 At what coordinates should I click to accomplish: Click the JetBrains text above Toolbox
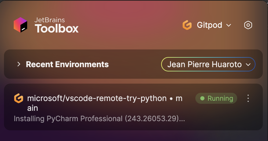click(x=49, y=20)
